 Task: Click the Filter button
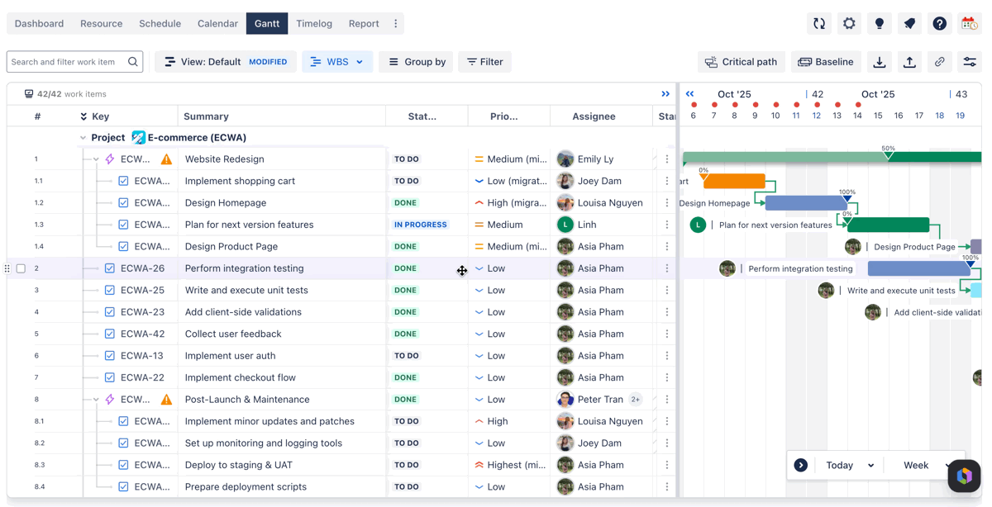(485, 62)
